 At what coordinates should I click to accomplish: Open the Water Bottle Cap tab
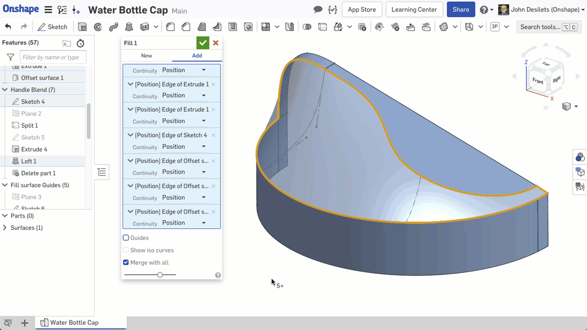[x=74, y=323]
